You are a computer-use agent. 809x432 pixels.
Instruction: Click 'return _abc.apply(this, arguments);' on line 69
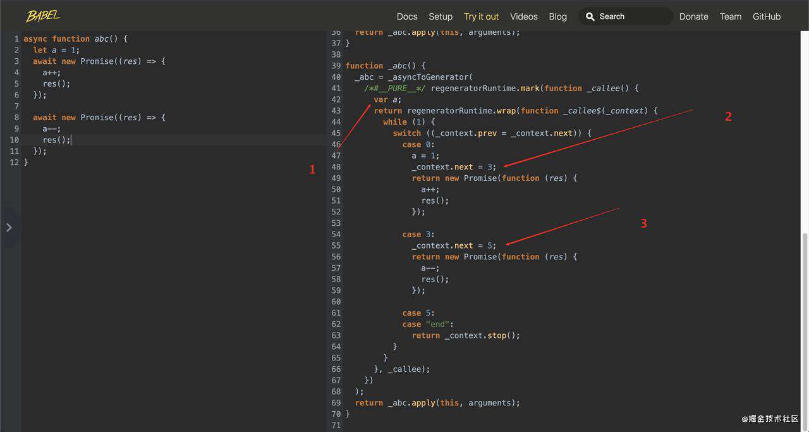click(438, 403)
